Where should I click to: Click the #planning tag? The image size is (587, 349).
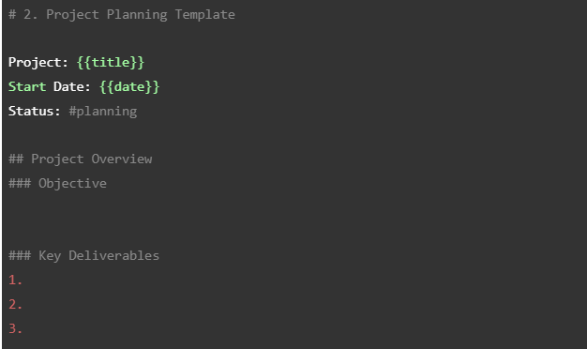coord(103,112)
